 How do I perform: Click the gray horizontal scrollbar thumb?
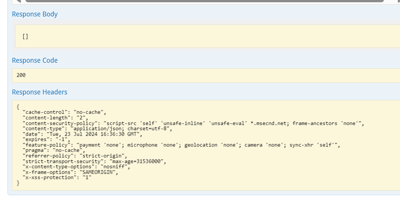[205, 1]
